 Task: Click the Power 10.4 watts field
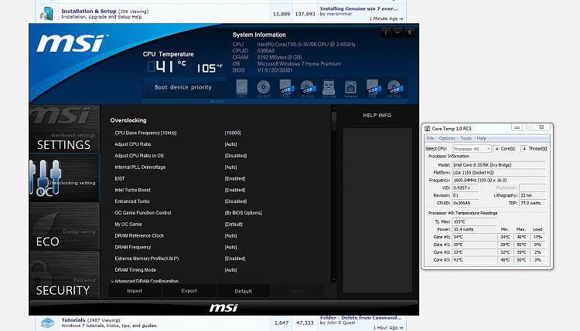[x=474, y=229]
